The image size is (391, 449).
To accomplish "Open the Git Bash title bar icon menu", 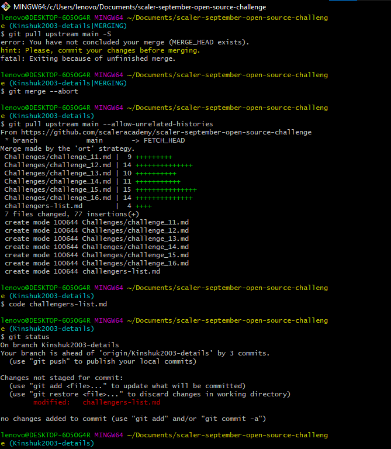I will tap(5, 6).
